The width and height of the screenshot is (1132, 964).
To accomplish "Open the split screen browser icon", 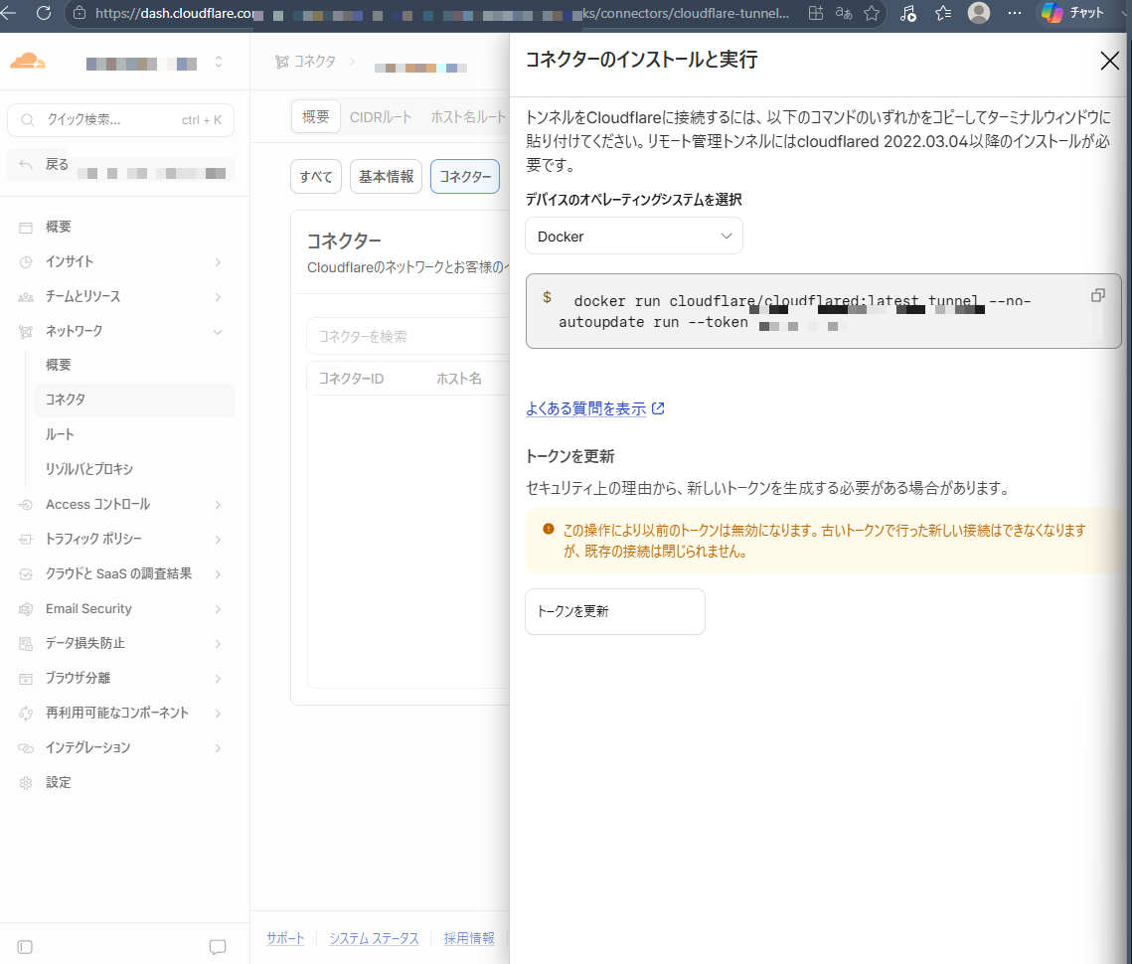I will click(816, 12).
